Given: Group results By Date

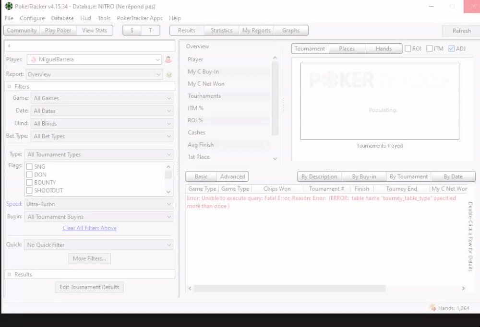Looking at the screenshot, I should (453, 176).
